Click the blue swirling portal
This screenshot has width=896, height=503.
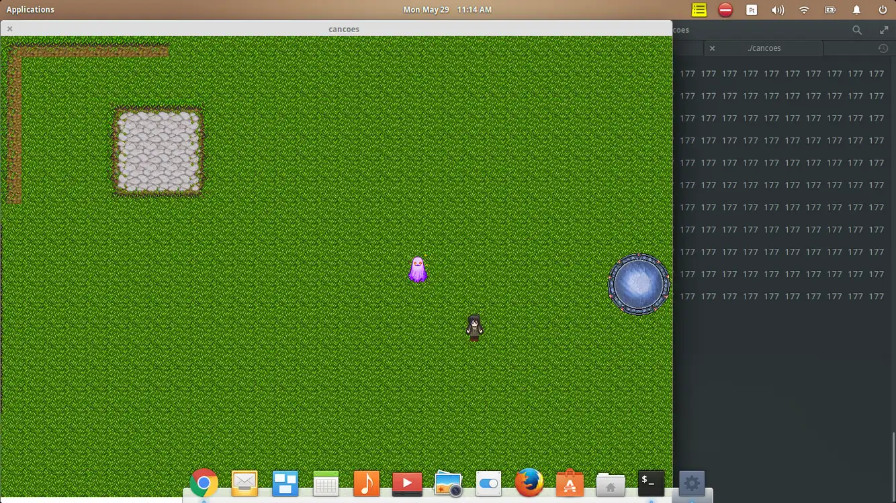[x=639, y=284]
